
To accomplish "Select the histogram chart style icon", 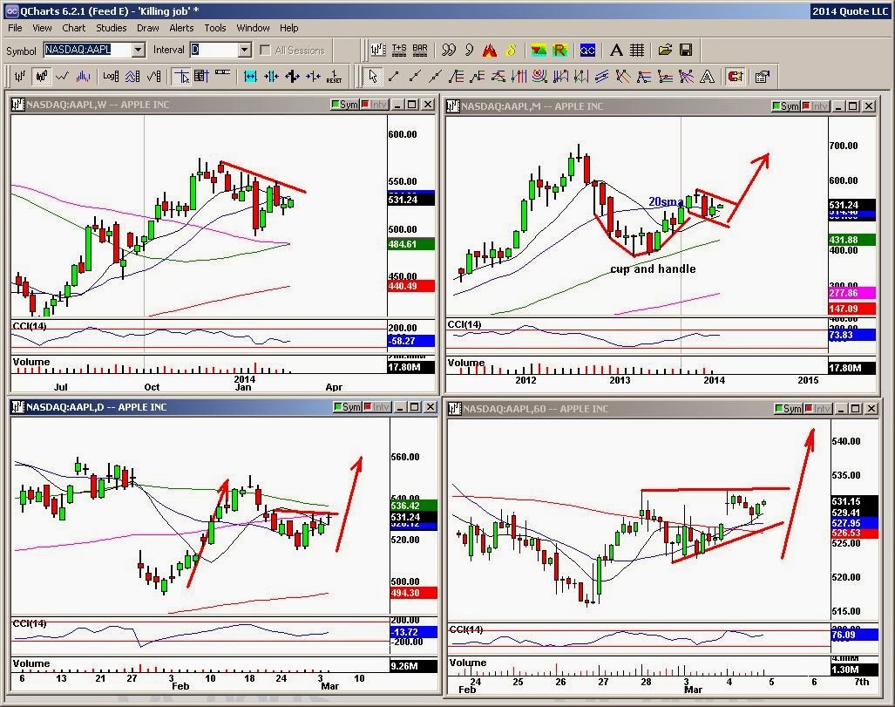I will click(x=84, y=76).
